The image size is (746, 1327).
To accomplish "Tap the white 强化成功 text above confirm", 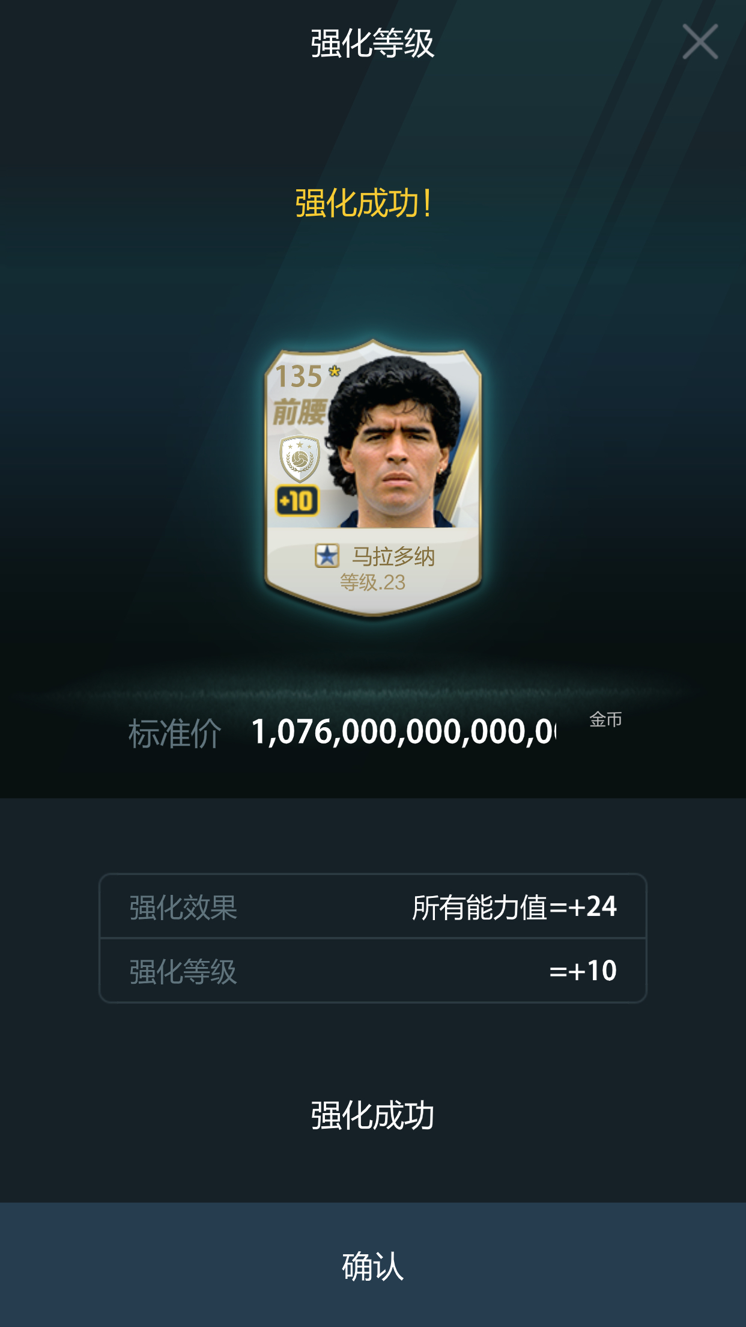I will tap(372, 1115).
